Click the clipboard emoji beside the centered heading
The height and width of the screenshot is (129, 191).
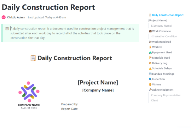point(33,58)
